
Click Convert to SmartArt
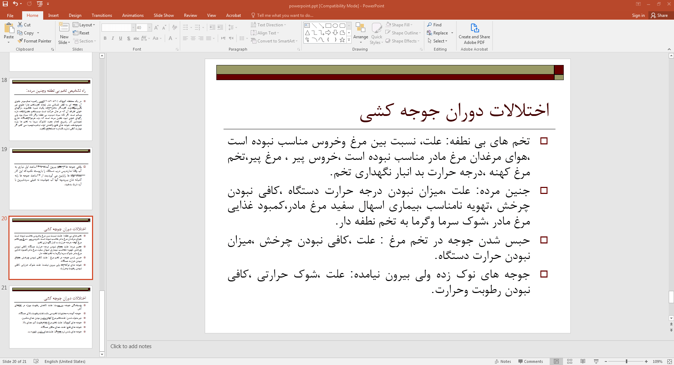[274, 41]
